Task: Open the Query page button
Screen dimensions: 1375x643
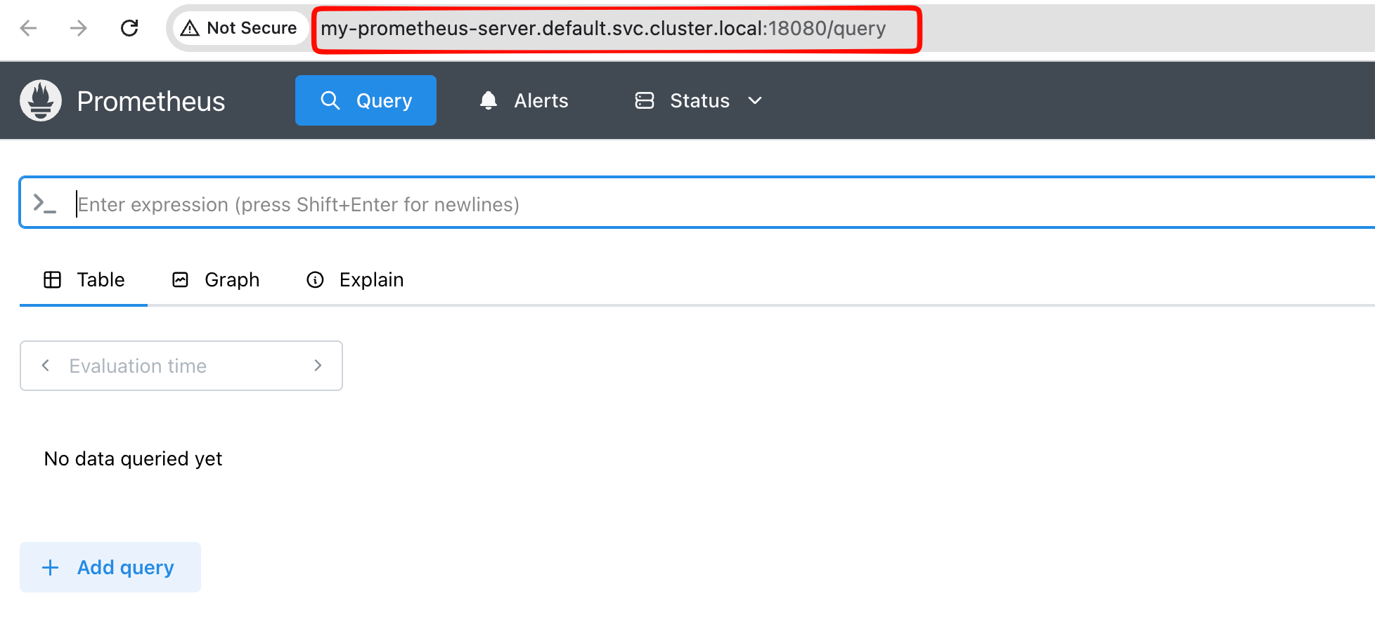Action: [x=366, y=100]
